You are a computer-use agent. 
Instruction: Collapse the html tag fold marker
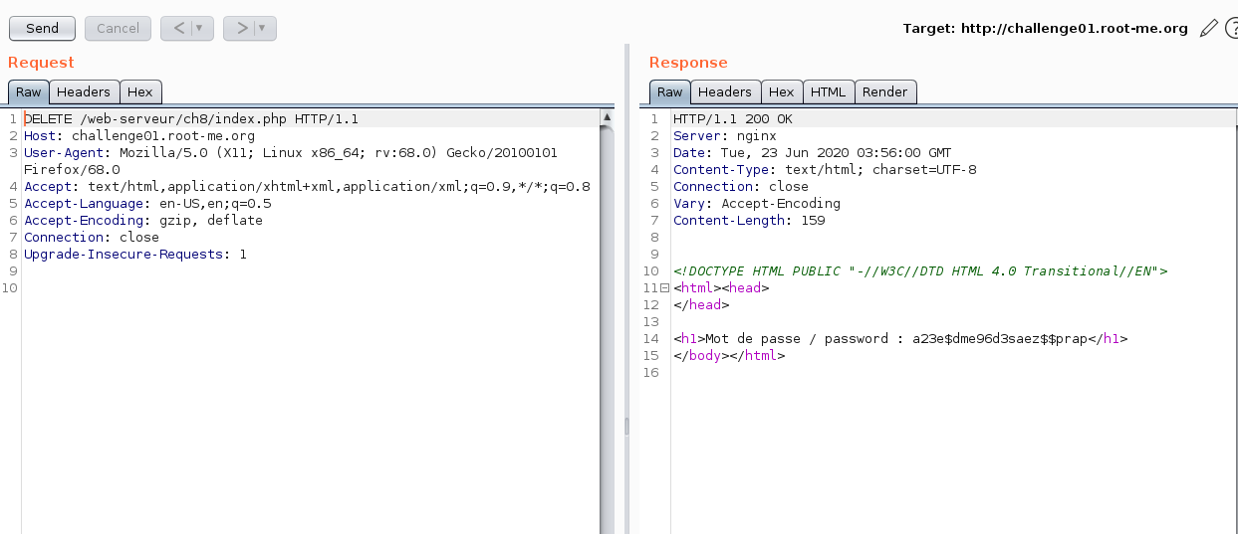point(665,288)
